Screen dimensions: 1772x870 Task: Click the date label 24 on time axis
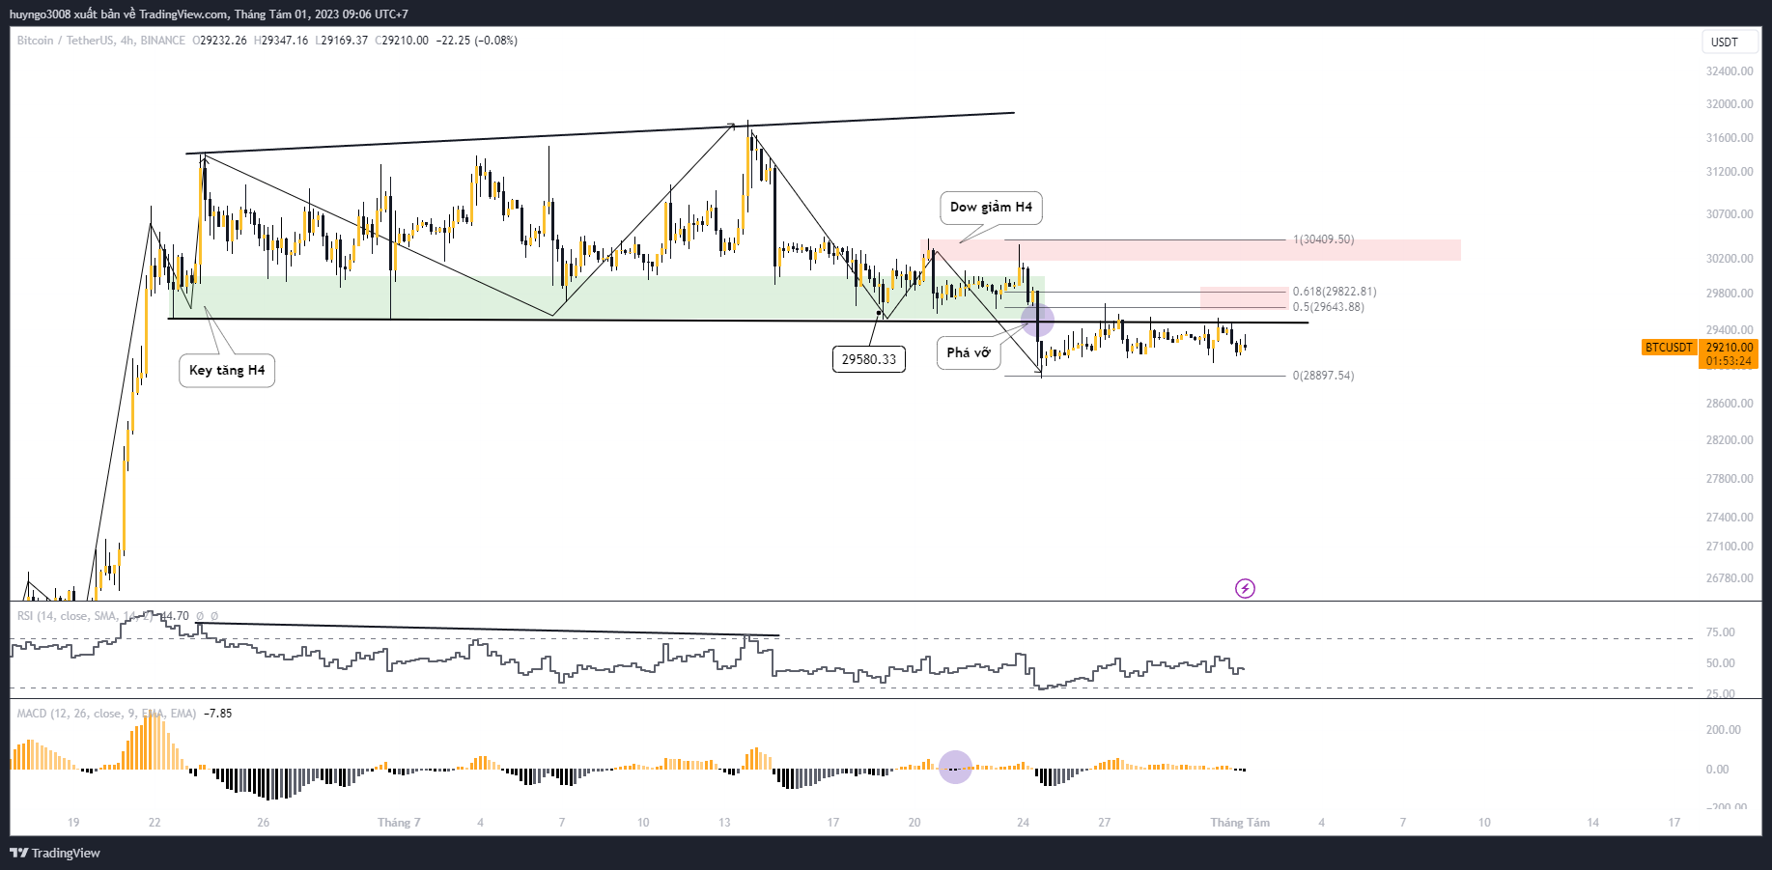click(1023, 823)
